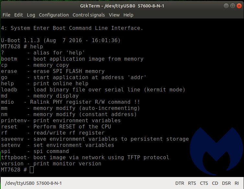Click the 'md - memory display' line
This screenshot has width=244, height=189.
tap(40, 96)
